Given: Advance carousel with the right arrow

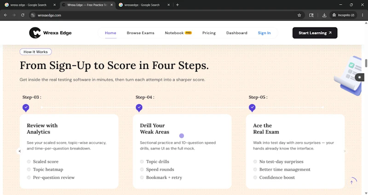Looking at the screenshot, I should click(345, 151).
